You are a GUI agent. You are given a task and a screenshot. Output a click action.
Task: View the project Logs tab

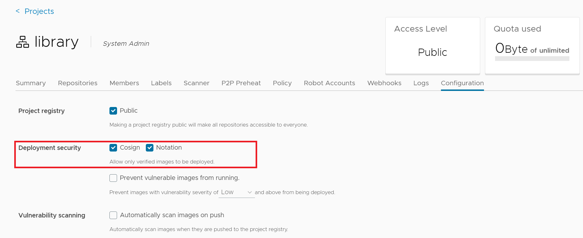click(421, 83)
